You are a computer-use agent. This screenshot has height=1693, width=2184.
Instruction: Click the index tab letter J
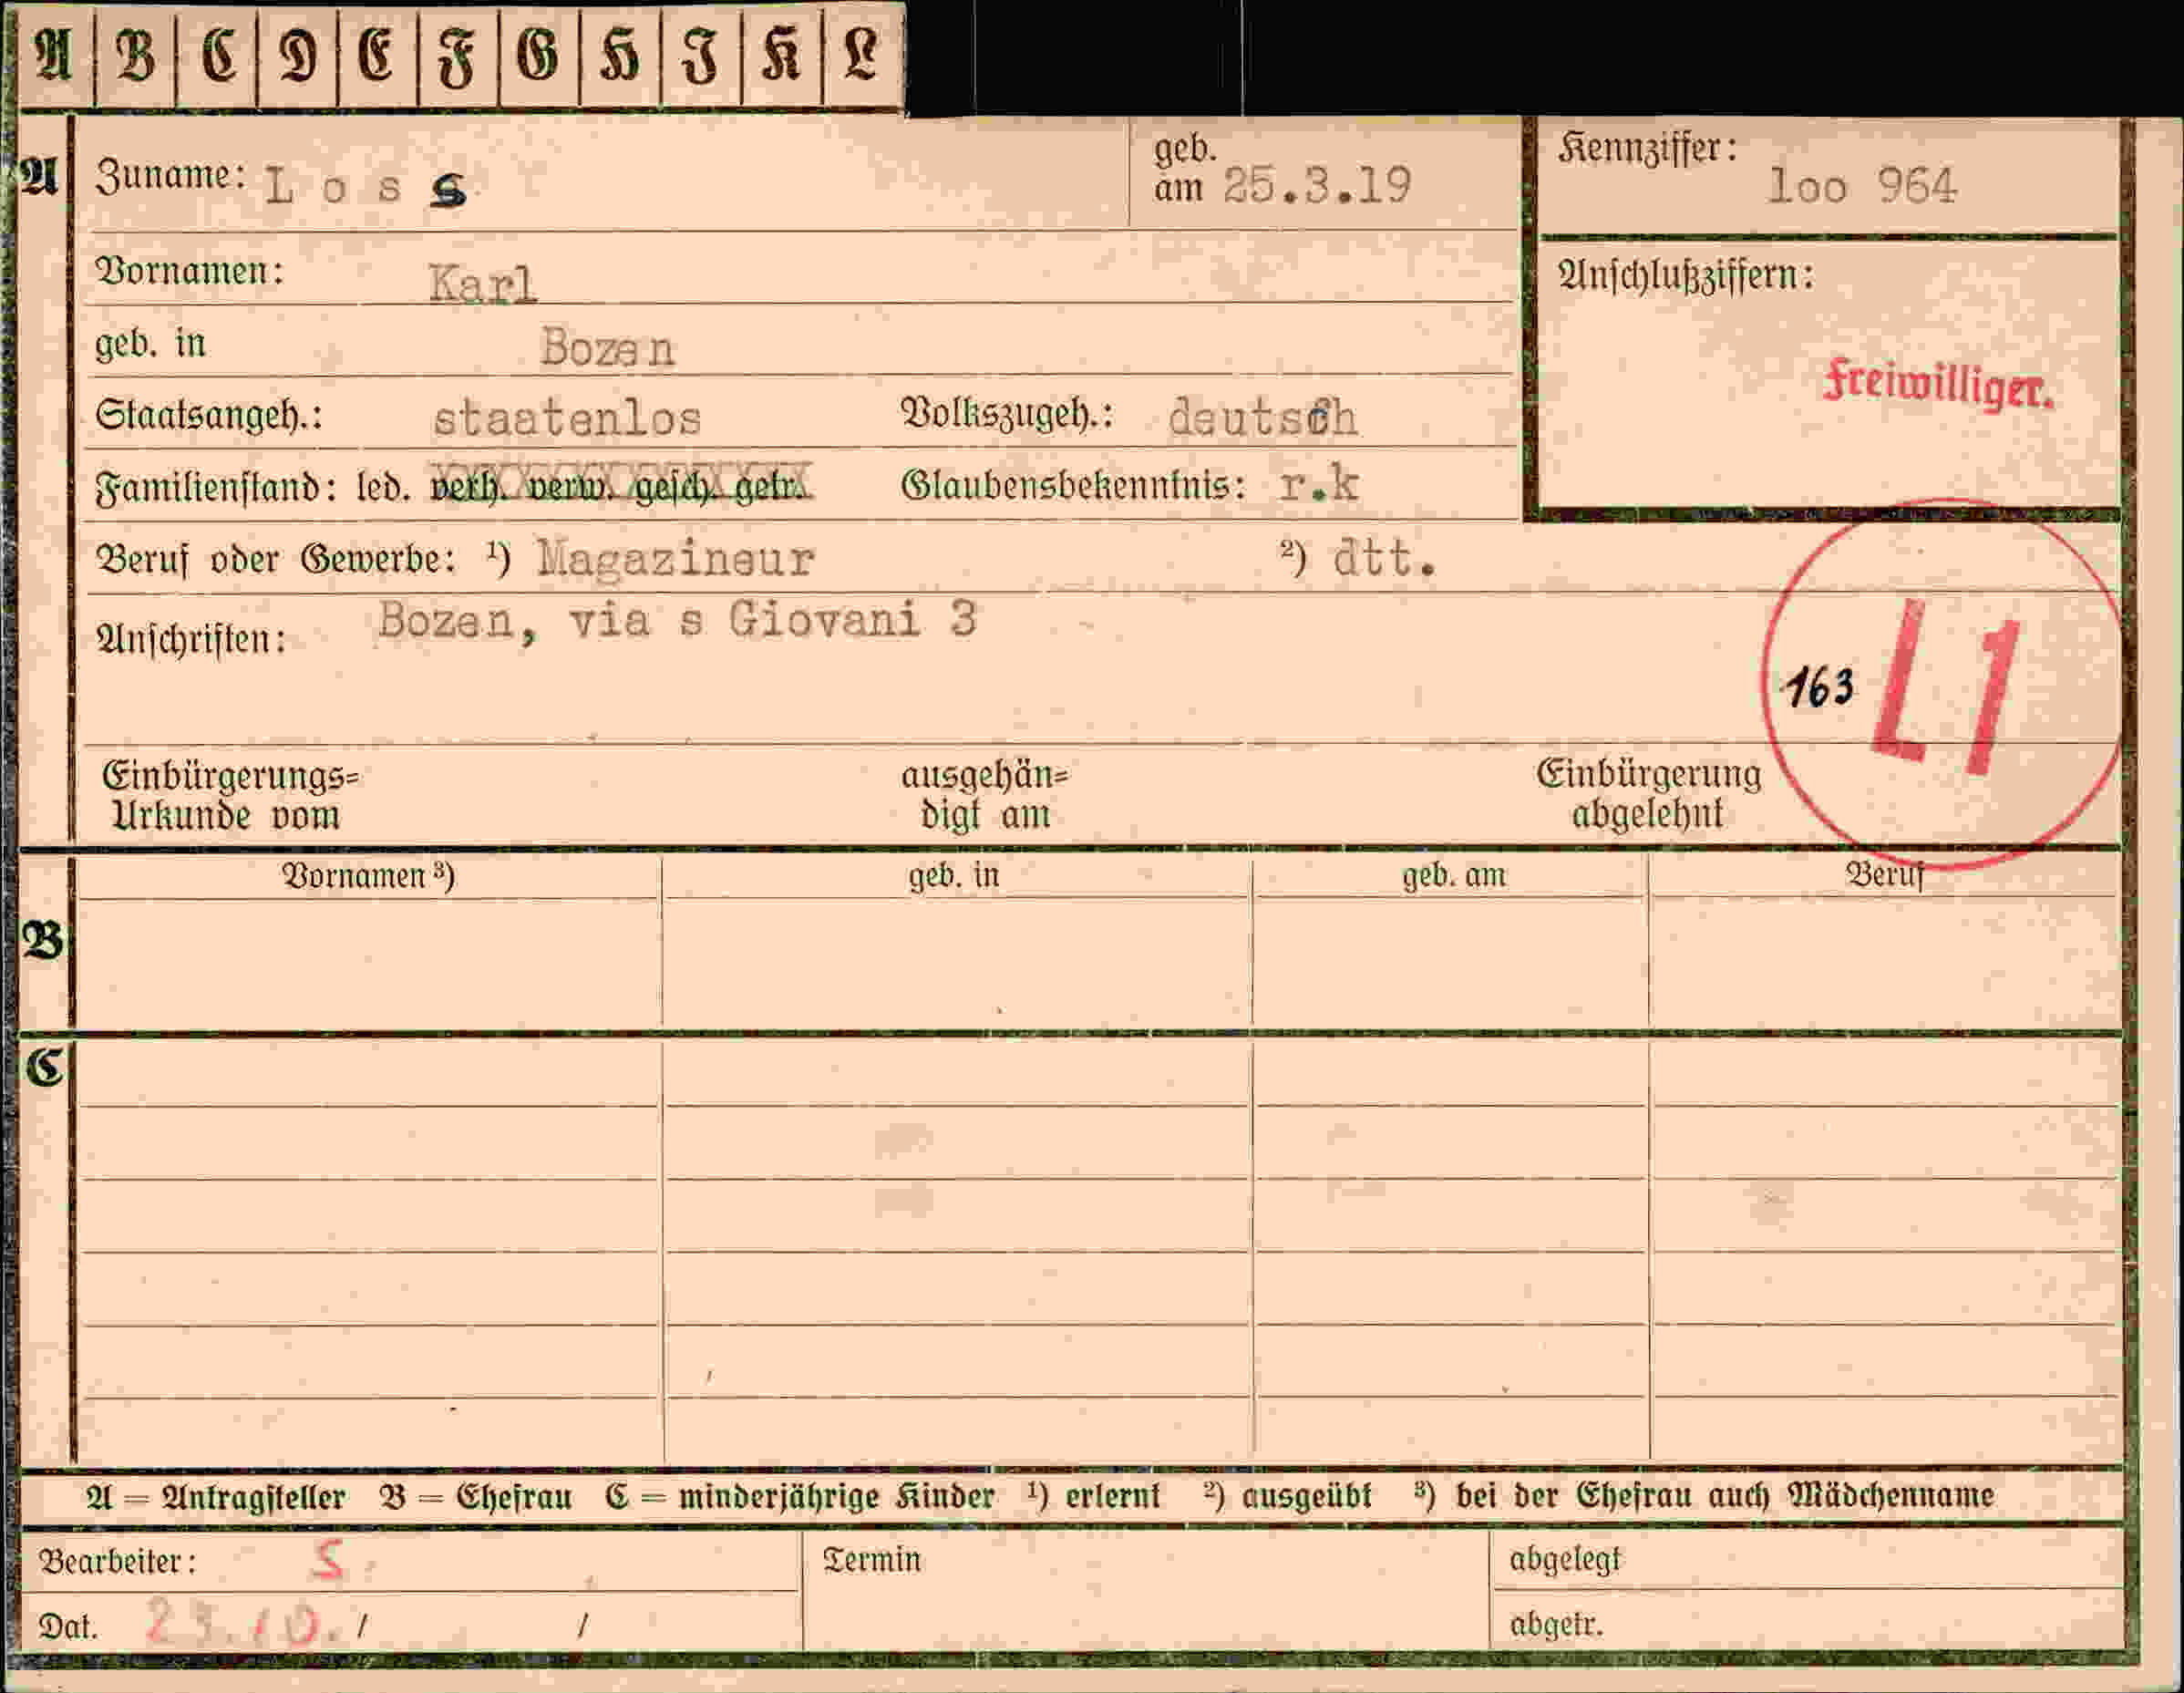(700, 56)
